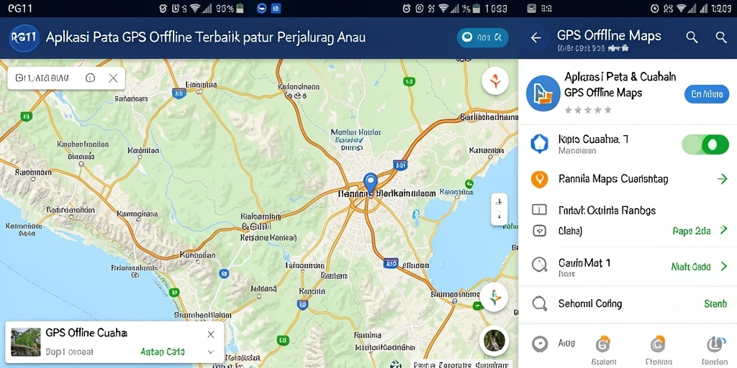This screenshot has width=737, height=368.
Task: Click the green Stanb link
Action: pyautogui.click(x=715, y=304)
